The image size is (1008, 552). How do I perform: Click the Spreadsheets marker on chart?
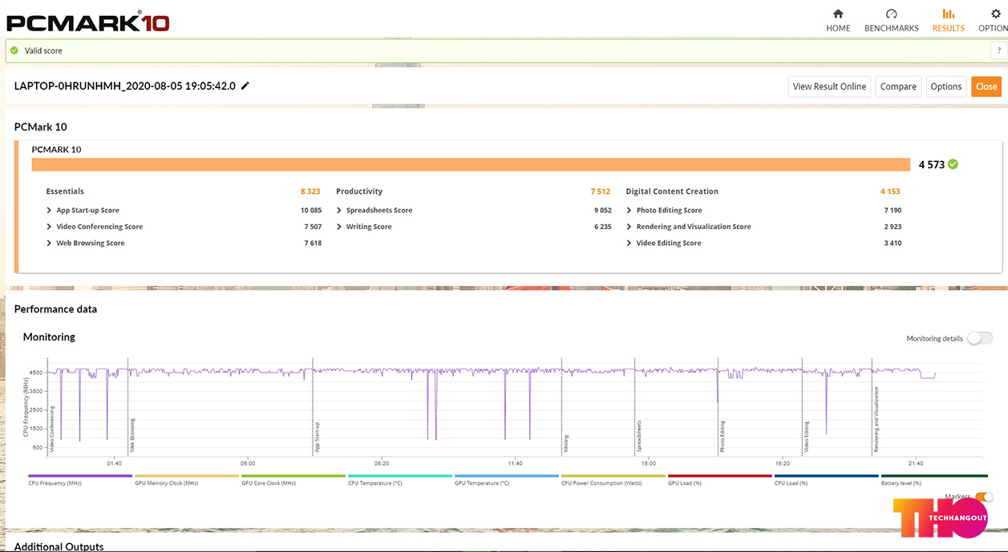point(639,437)
